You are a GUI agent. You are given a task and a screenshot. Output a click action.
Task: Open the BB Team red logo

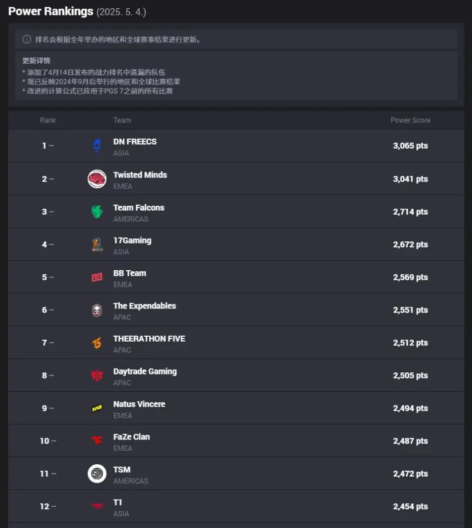(x=97, y=277)
